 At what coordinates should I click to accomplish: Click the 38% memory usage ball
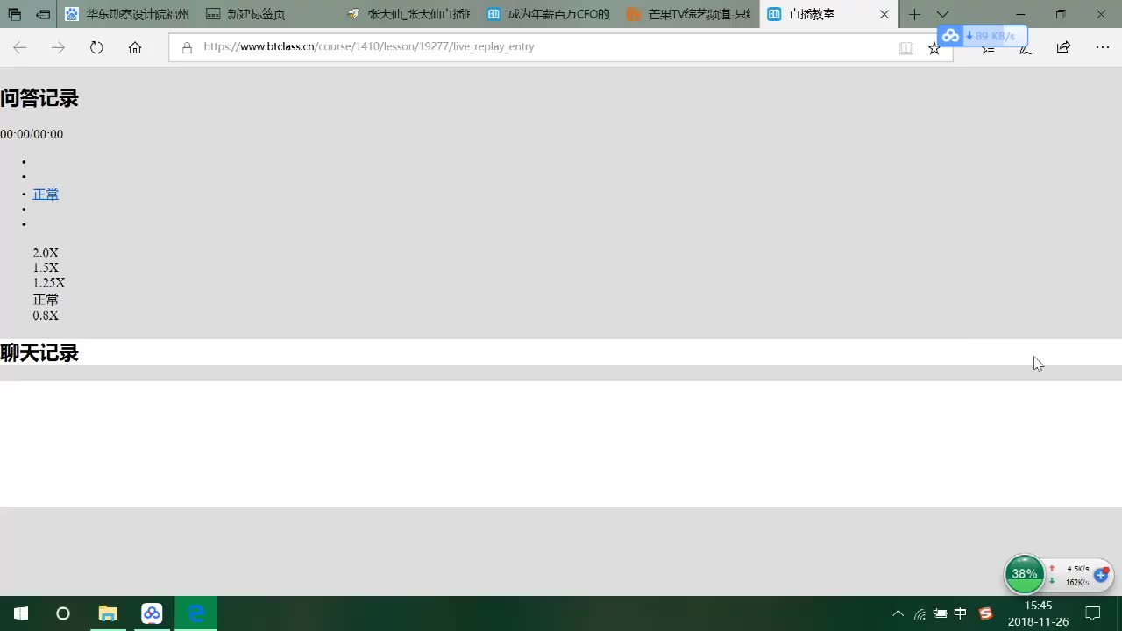1025,574
